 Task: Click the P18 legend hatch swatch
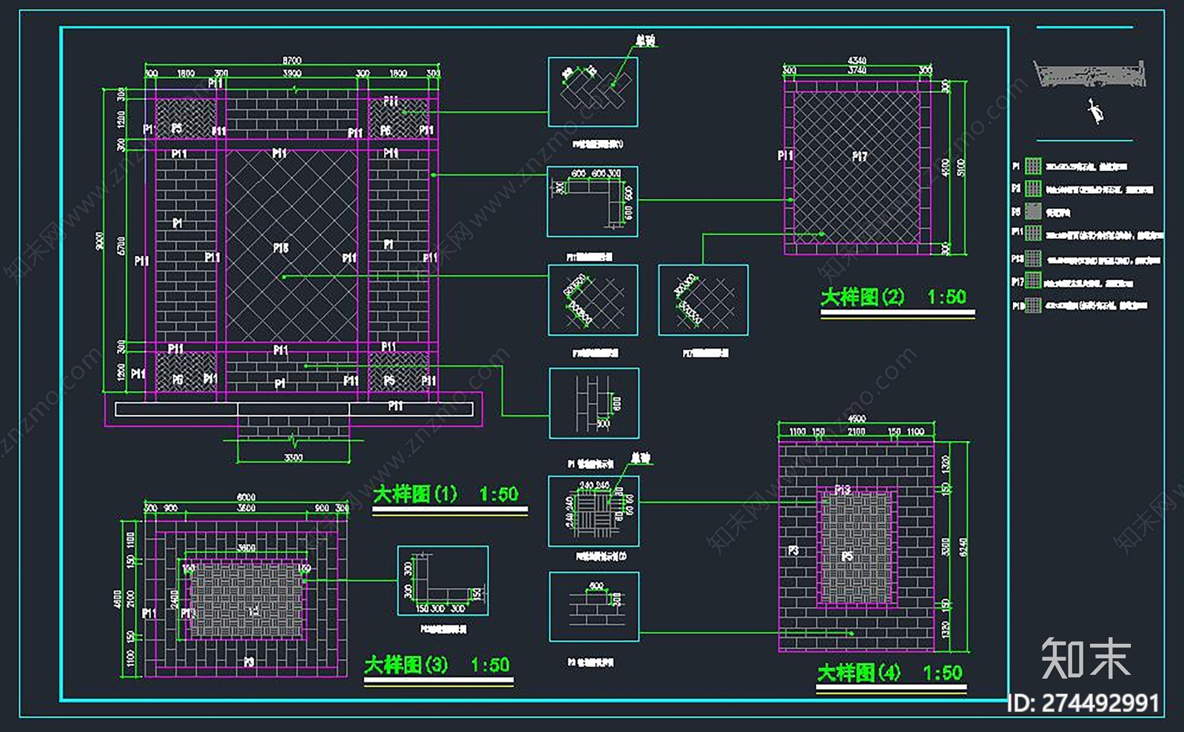(x=1033, y=305)
